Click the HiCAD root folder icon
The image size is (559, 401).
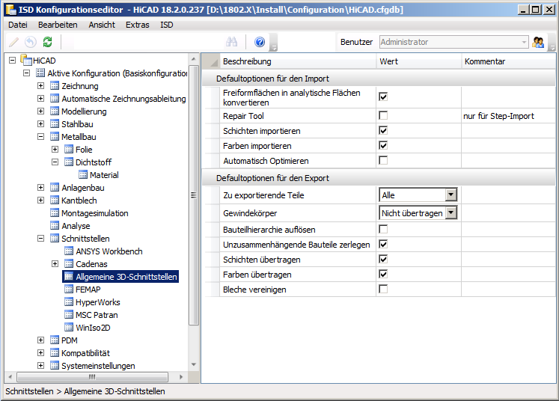[x=26, y=61]
